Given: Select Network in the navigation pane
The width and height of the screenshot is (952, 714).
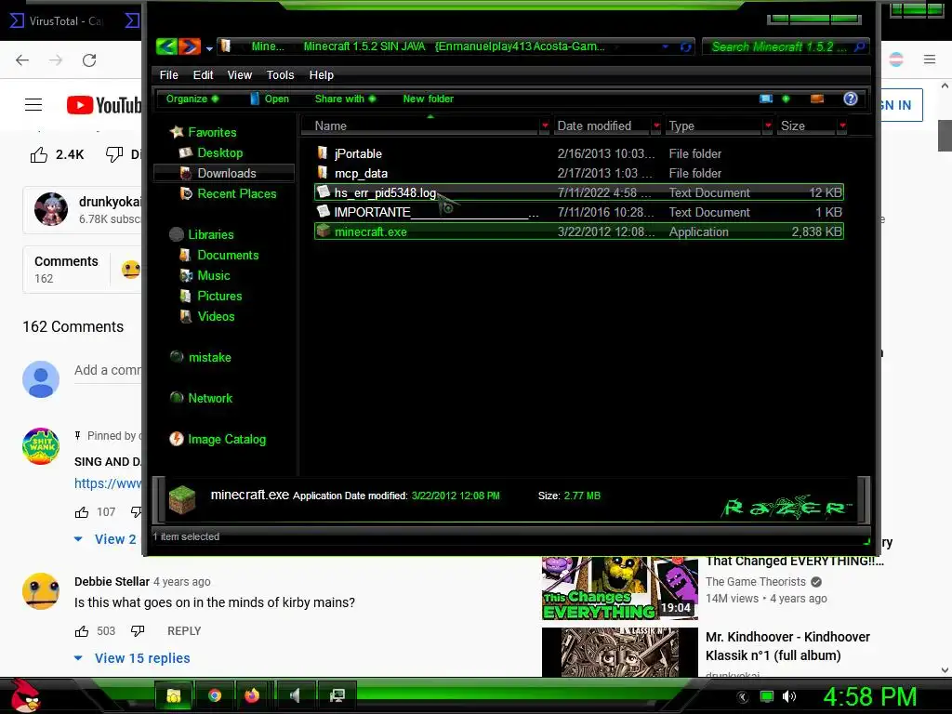Looking at the screenshot, I should click(210, 398).
